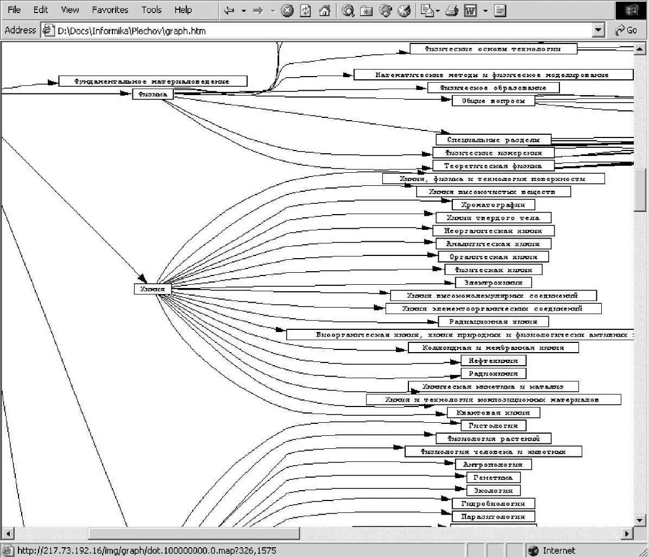Click the 'Химия' graph node
This screenshot has width=649, height=557.
[153, 289]
